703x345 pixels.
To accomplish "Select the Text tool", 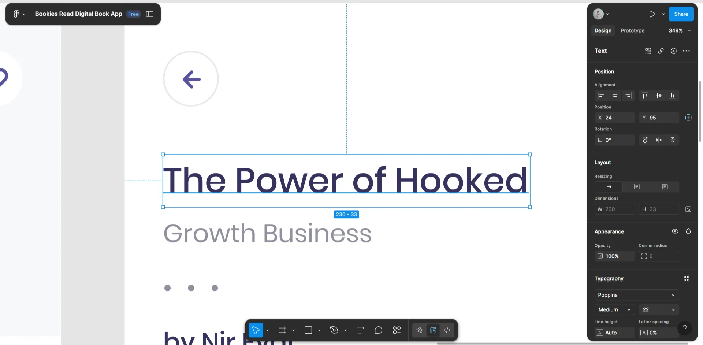I will [x=360, y=330].
